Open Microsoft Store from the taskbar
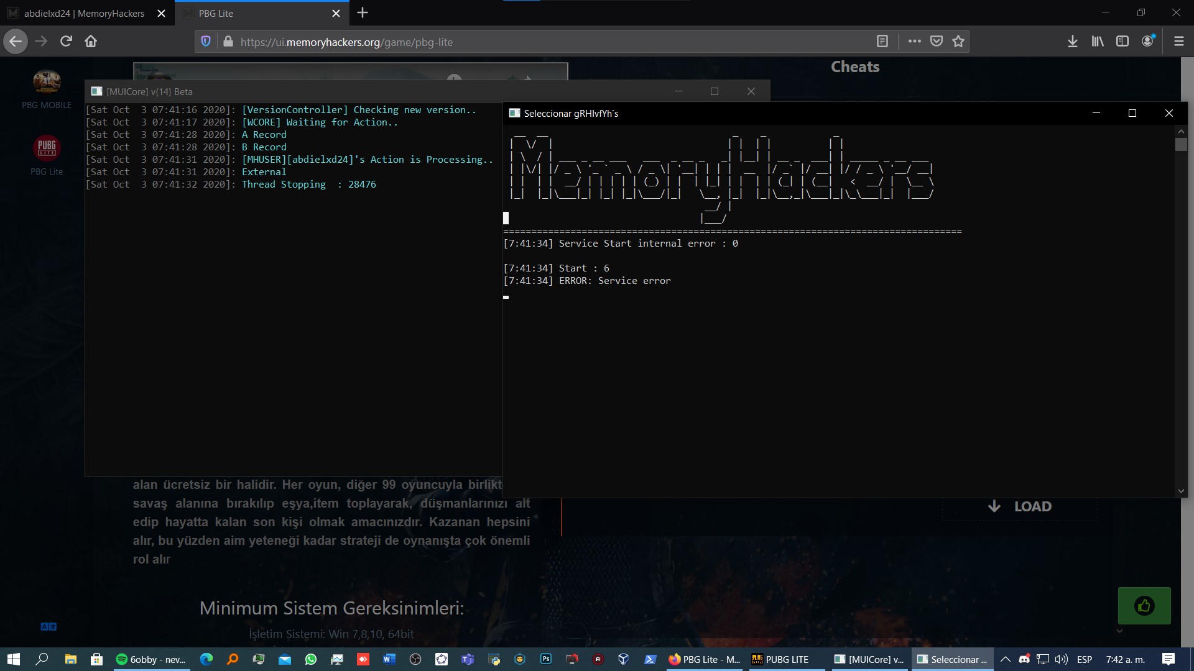This screenshot has width=1194, height=671. 96,659
